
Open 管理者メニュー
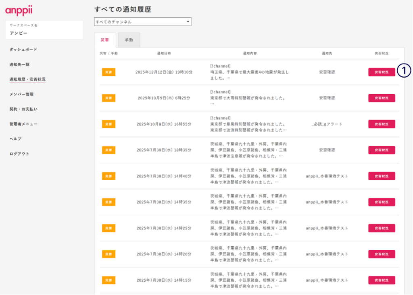(x=23, y=124)
